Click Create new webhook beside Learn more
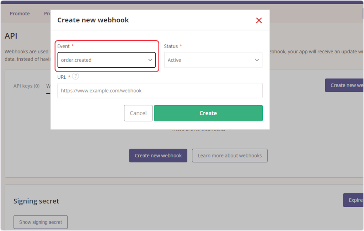 (158, 156)
